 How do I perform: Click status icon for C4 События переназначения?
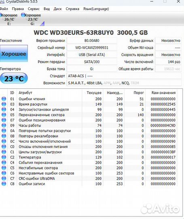4,163
